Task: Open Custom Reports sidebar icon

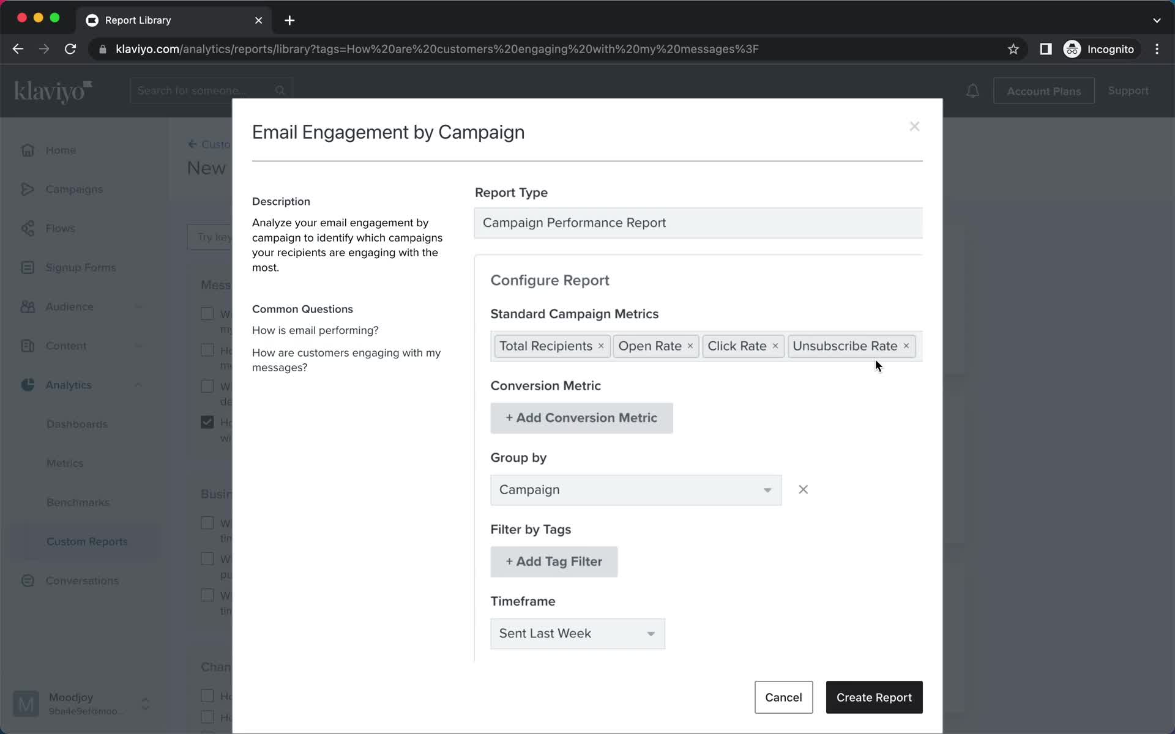Action: click(x=88, y=541)
